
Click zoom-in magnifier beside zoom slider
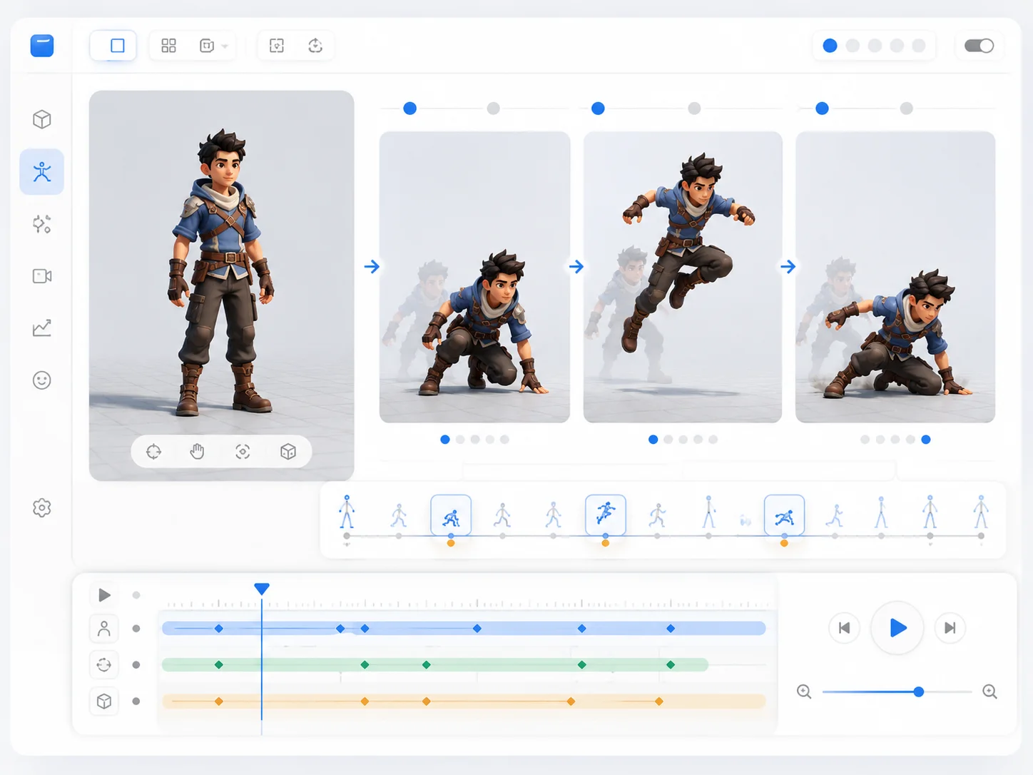[x=989, y=692]
